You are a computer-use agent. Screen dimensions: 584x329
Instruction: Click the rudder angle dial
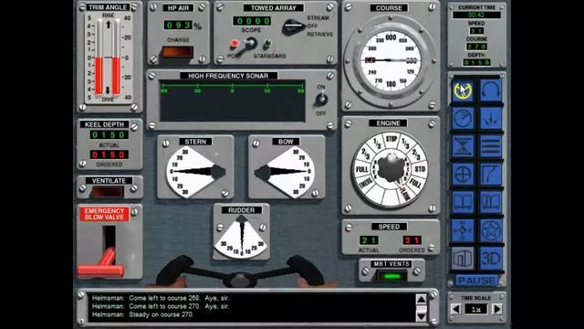[x=241, y=238]
